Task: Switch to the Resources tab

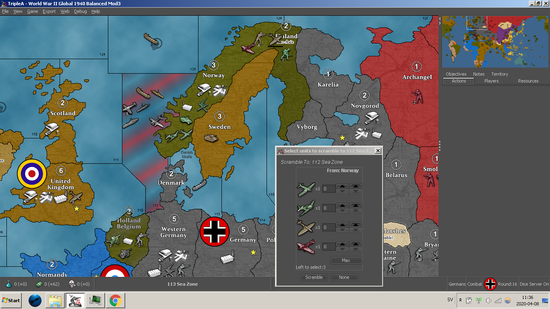Action: click(528, 81)
